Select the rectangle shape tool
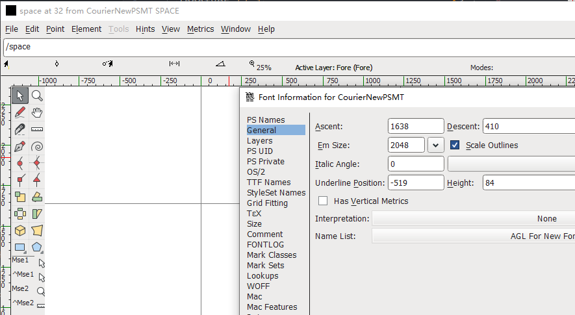 [19, 247]
